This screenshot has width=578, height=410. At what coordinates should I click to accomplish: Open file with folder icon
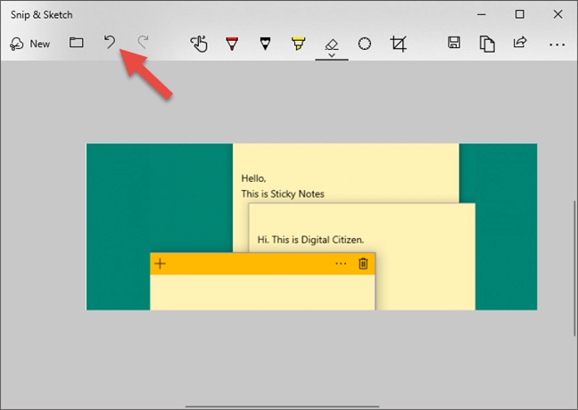pos(77,43)
